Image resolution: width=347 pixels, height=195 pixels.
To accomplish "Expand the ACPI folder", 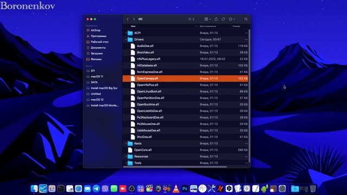I will point(126,33).
